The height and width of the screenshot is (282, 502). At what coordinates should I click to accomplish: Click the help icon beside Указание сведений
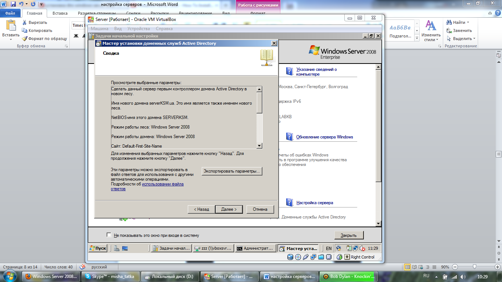pos(290,71)
